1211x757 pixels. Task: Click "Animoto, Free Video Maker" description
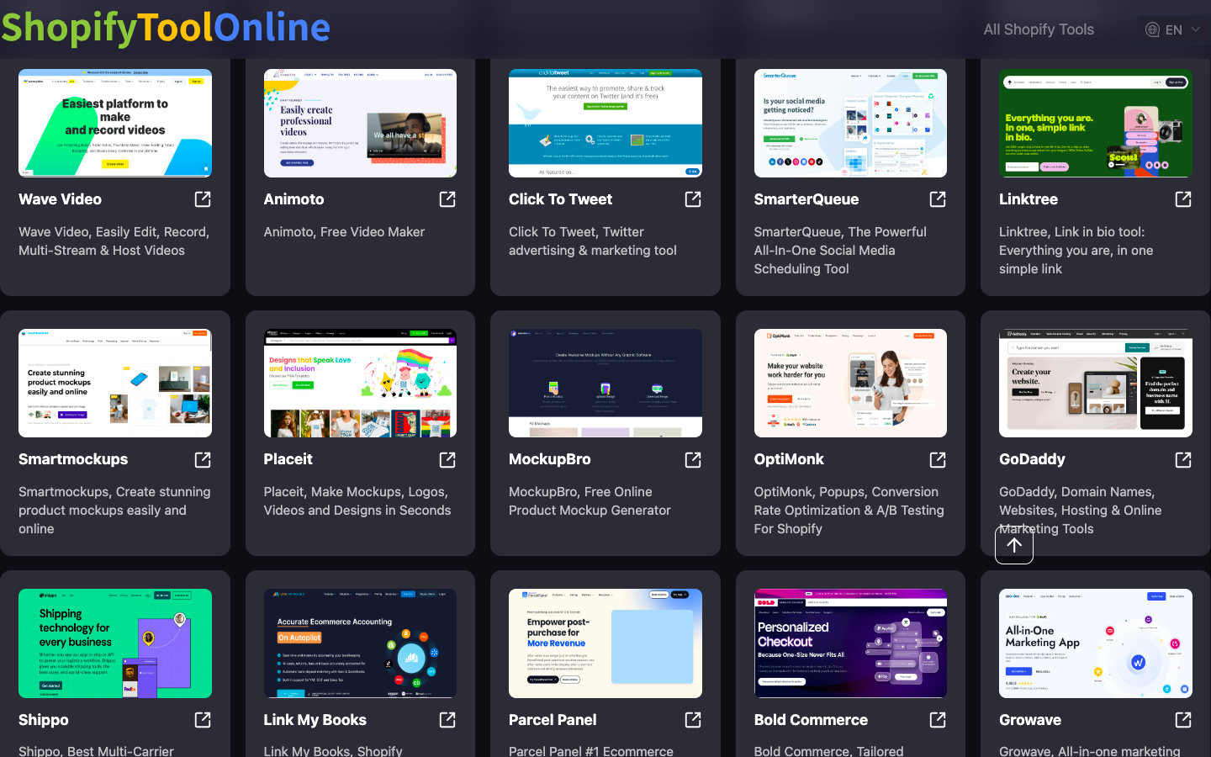344,232
